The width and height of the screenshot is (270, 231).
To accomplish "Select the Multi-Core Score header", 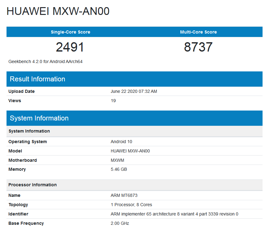I will 198,32.
